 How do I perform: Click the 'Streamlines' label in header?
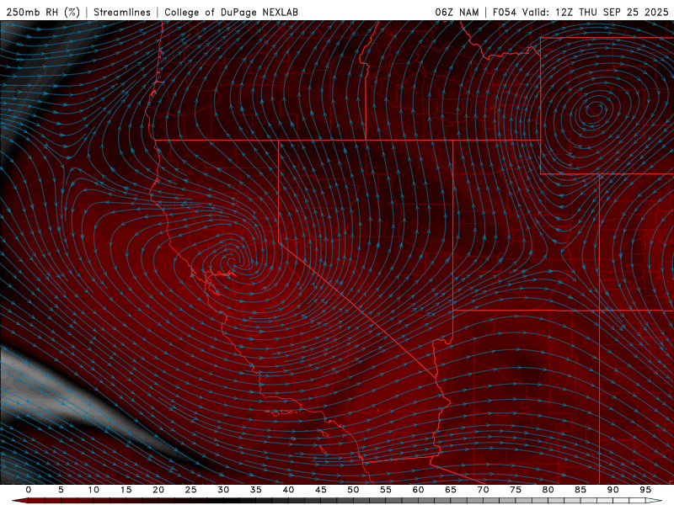point(122,12)
